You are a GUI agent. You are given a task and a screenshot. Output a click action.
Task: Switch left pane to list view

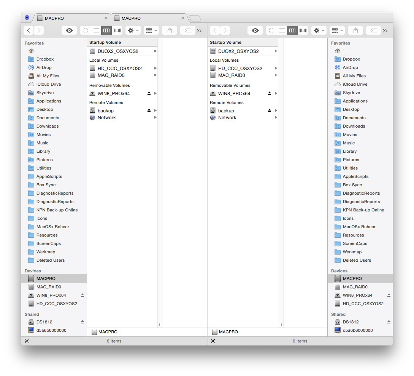(x=96, y=31)
